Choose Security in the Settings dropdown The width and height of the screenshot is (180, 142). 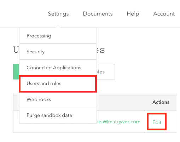pos(58,52)
